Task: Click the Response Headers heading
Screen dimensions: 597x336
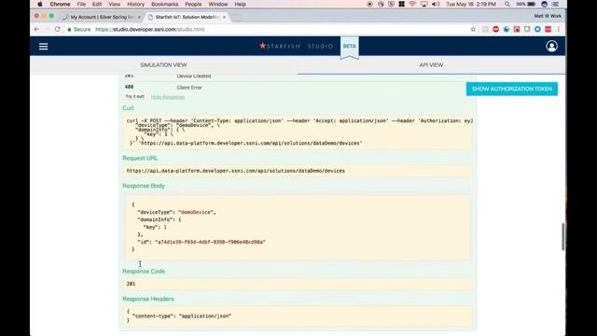Action: (148, 299)
